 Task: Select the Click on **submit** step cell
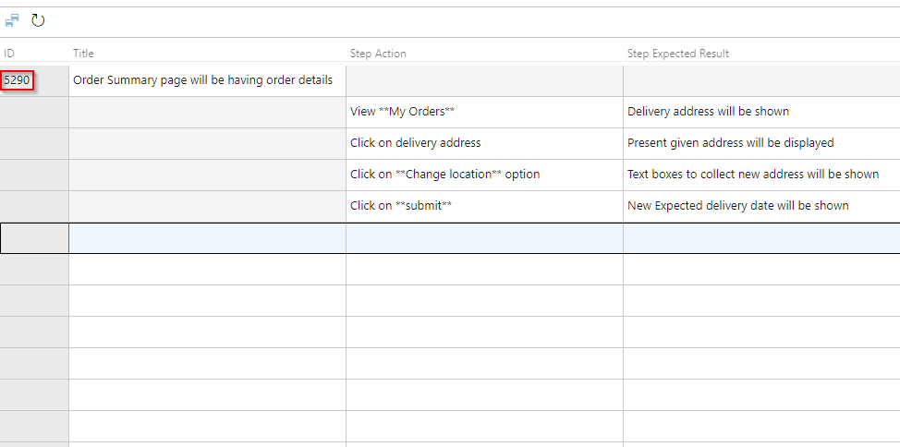click(x=484, y=206)
